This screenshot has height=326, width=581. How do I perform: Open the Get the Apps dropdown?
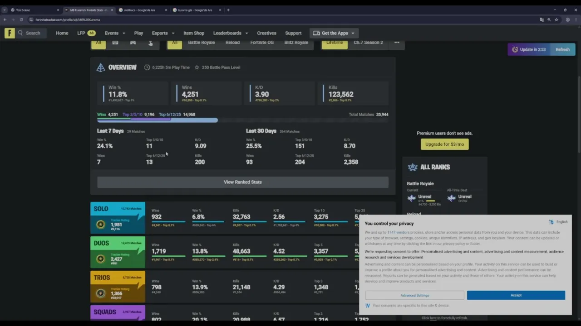334,33
